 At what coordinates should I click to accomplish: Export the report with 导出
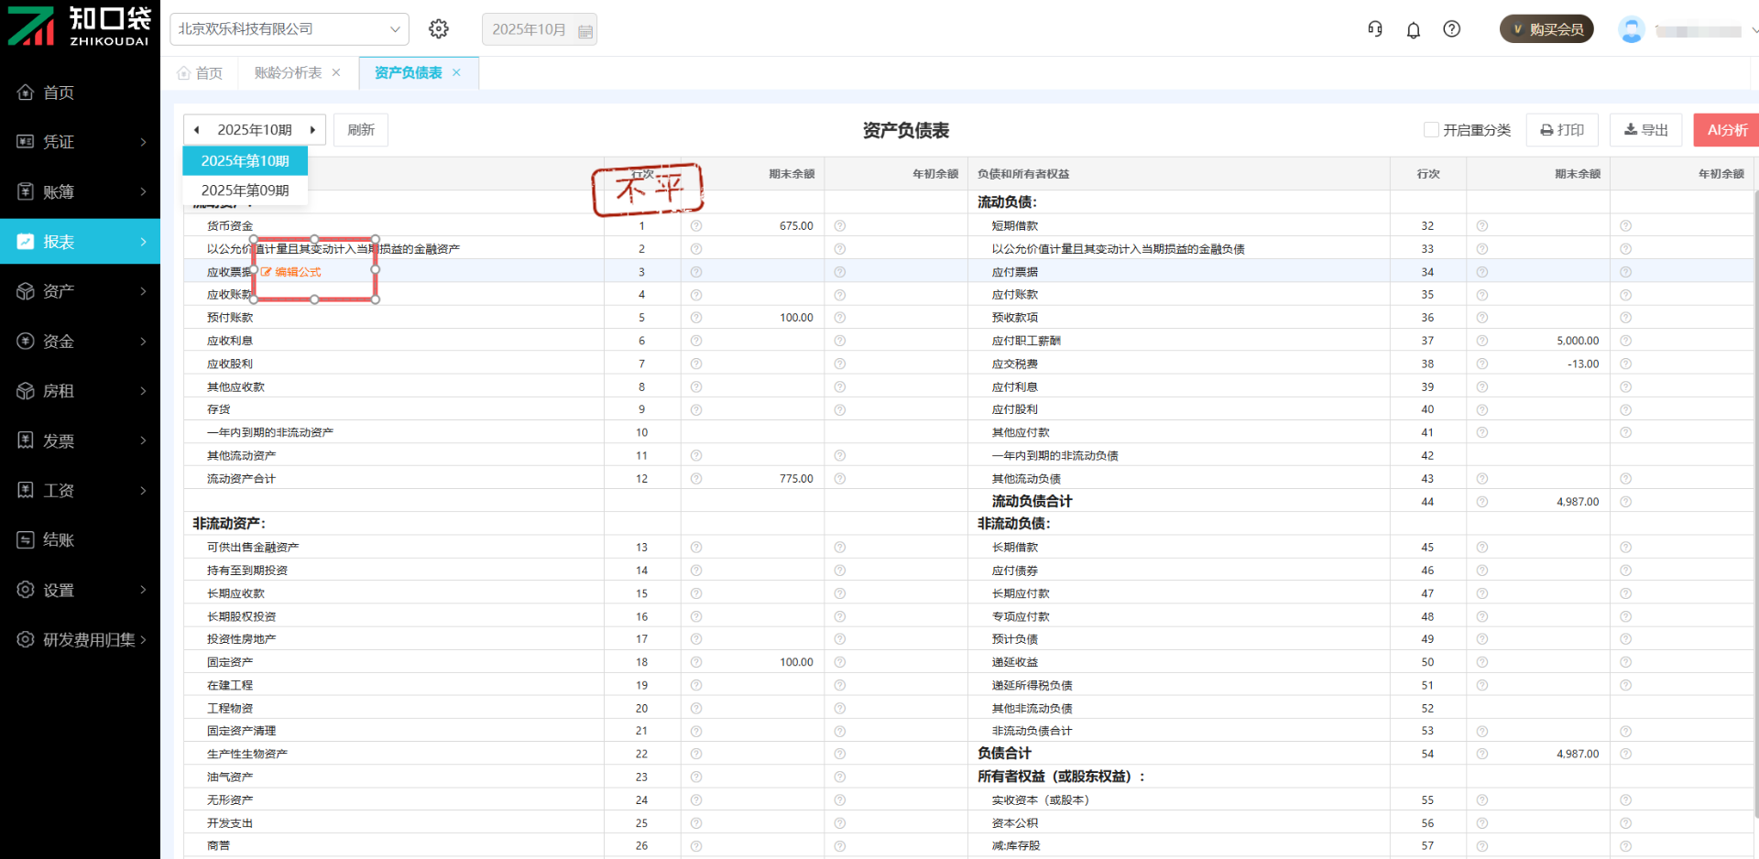pos(1646,130)
